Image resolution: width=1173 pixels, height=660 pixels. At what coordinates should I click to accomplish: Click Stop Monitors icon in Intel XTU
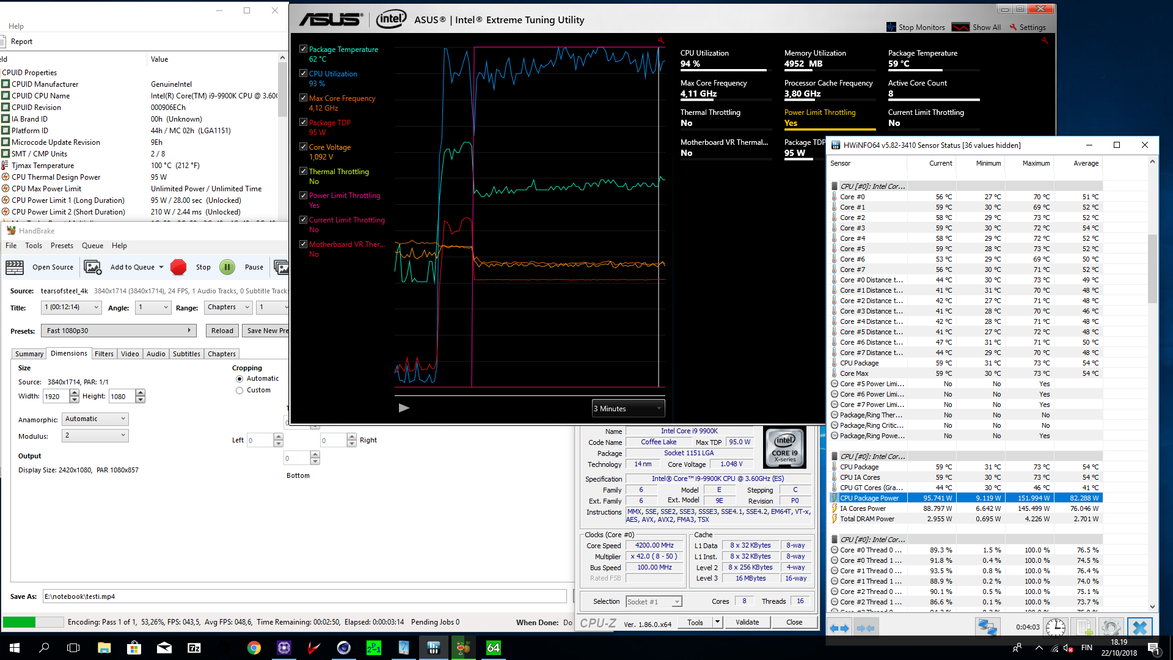click(x=891, y=27)
